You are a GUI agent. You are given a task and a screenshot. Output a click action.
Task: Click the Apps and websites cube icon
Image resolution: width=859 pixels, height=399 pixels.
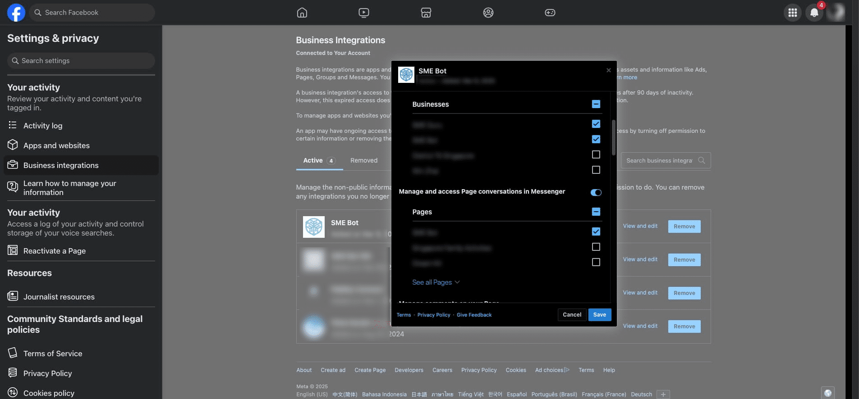pyautogui.click(x=13, y=145)
